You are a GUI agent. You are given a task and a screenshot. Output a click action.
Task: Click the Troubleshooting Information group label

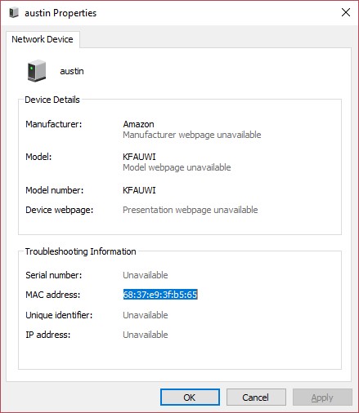80,251
